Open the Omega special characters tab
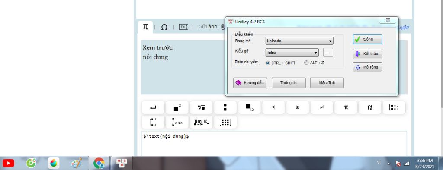443x170 pixels. point(164,27)
